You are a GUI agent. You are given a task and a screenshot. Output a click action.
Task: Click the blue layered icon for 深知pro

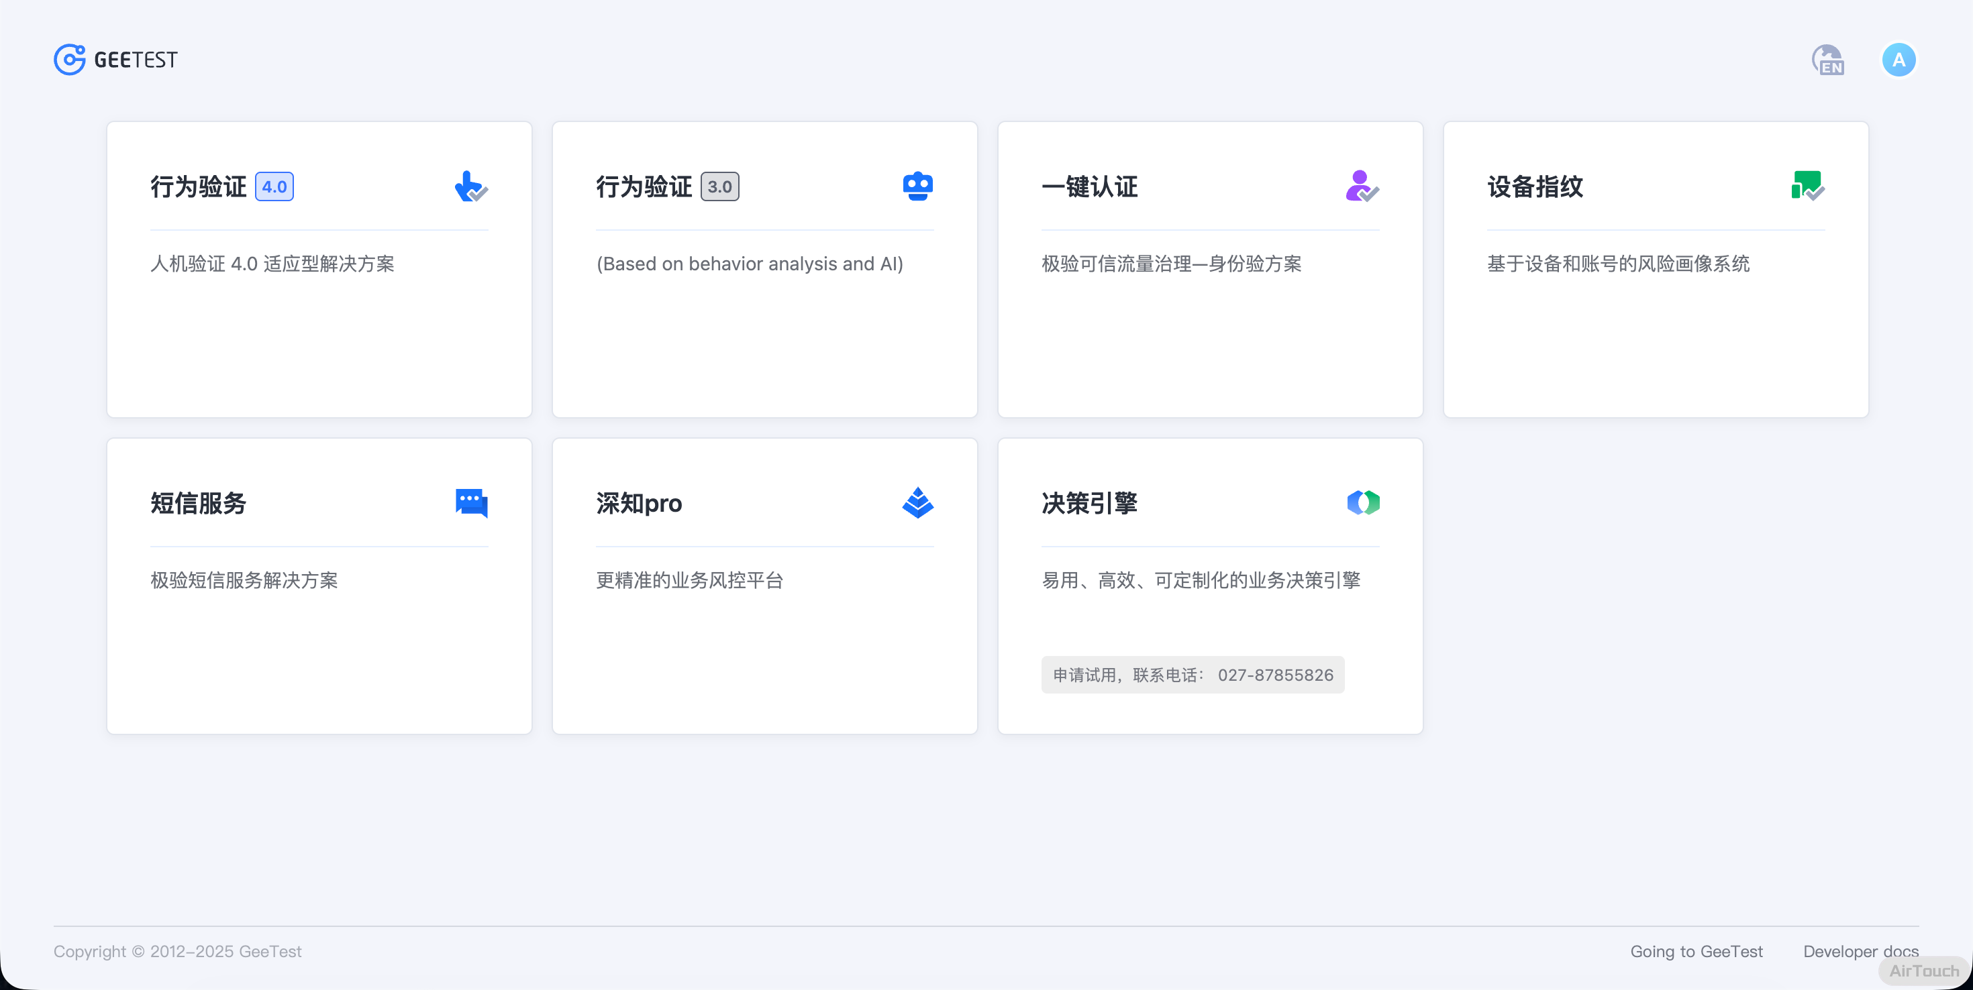pos(917,503)
